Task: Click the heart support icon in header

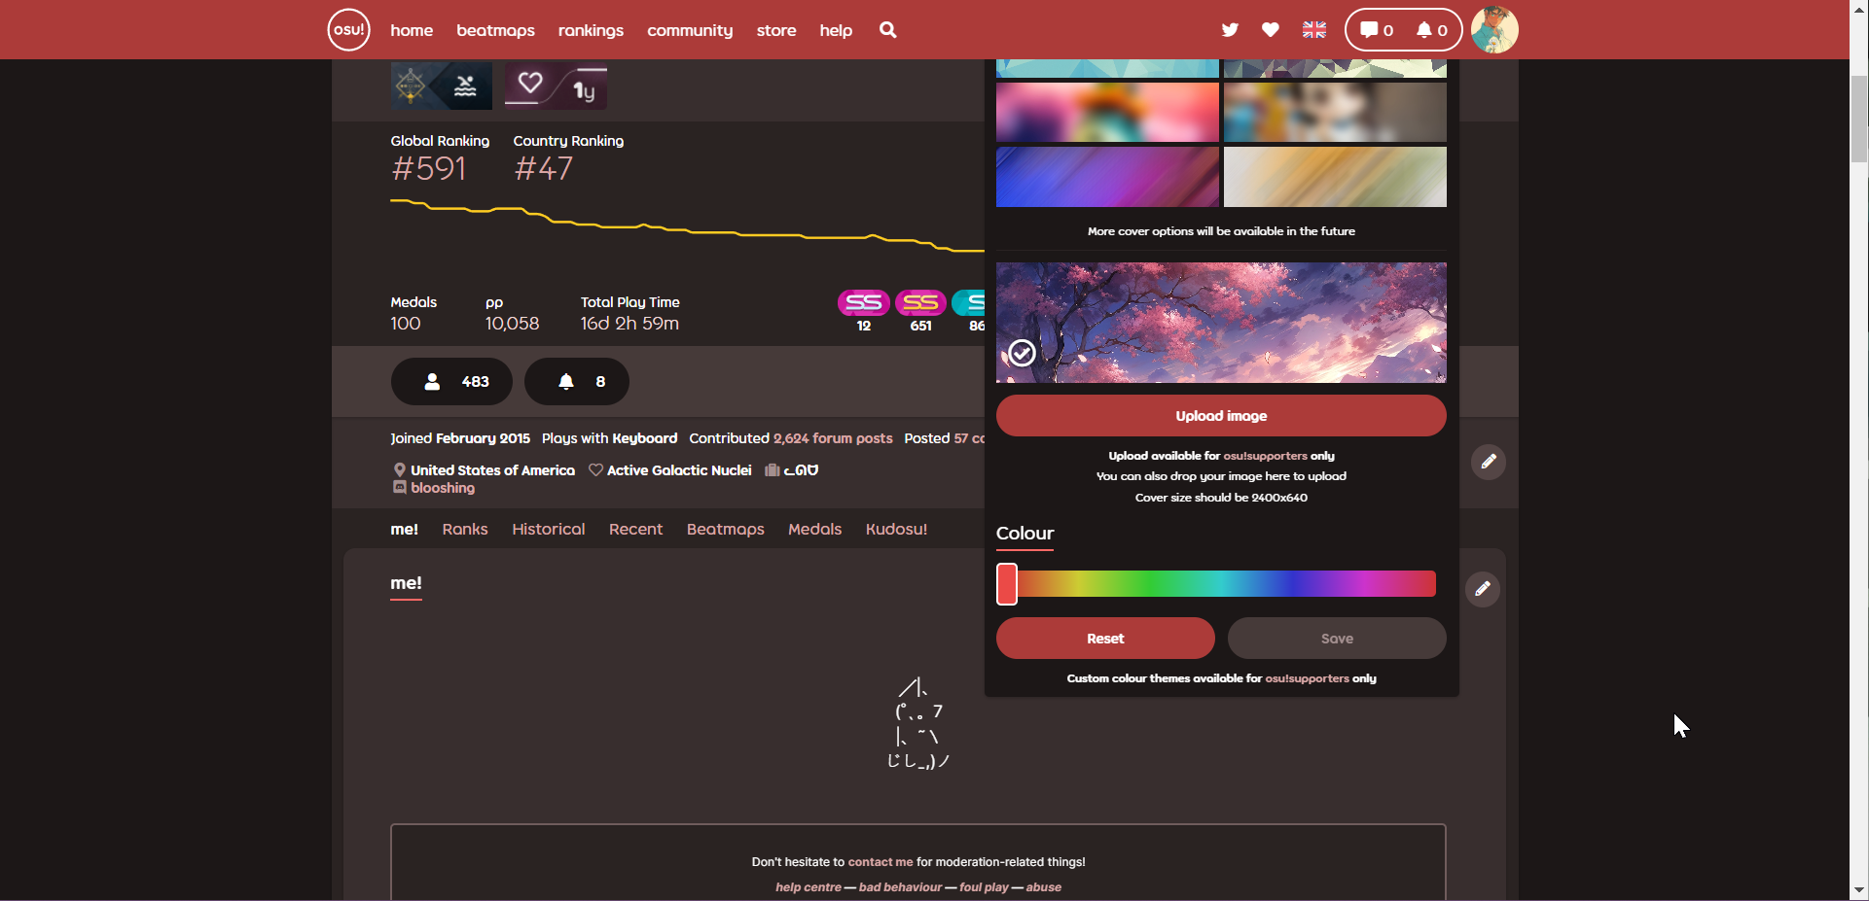Action: click(x=1271, y=30)
